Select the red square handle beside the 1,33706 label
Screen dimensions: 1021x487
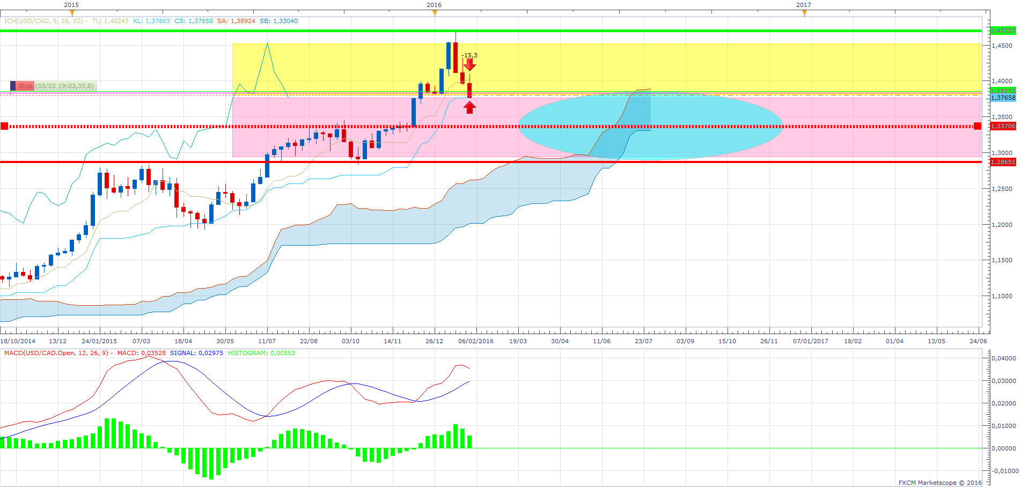tap(978, 126)
